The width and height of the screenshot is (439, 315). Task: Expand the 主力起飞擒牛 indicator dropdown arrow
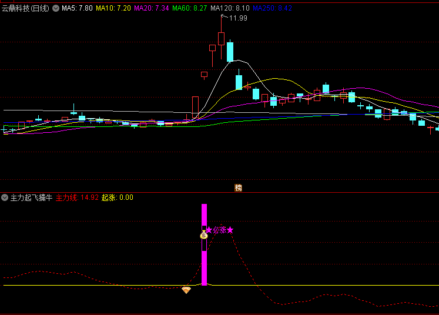[x=5, y=197]
